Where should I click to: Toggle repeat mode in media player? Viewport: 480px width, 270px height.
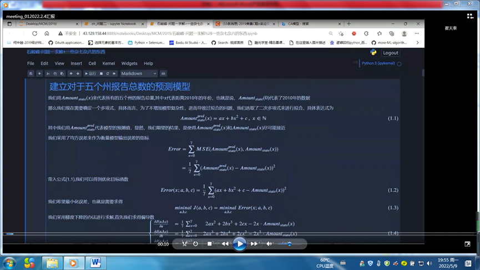click(x=195, y=244)
